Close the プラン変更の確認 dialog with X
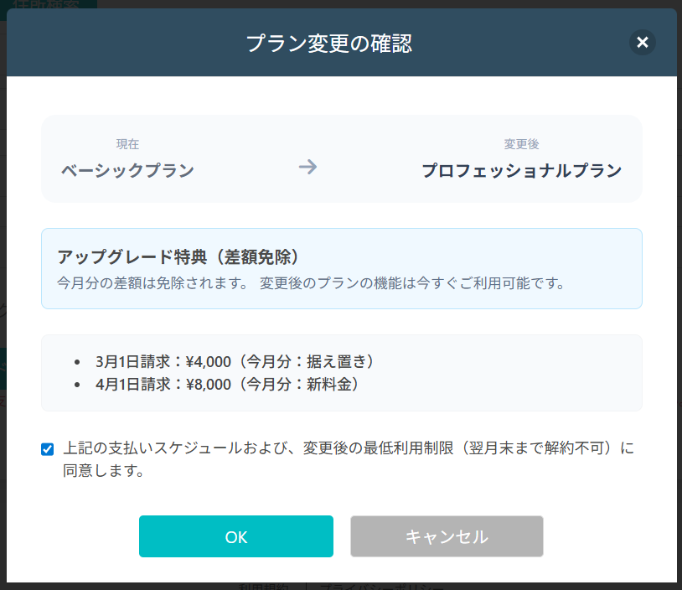The image size is (682, 590). [x=643, y=42]
